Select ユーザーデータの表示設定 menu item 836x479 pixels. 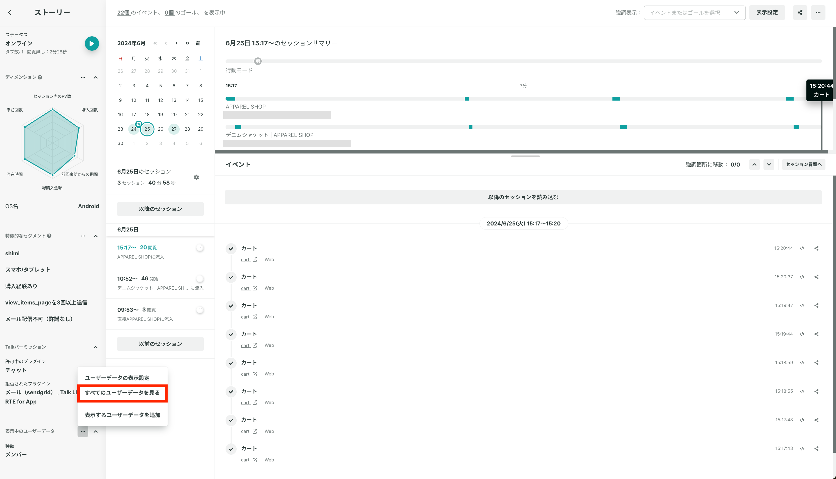point(122,378)
